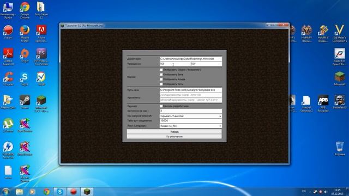Enable the developer console checkbox
The width and height of the screenshot is (349, 196).
pos(161,106)
